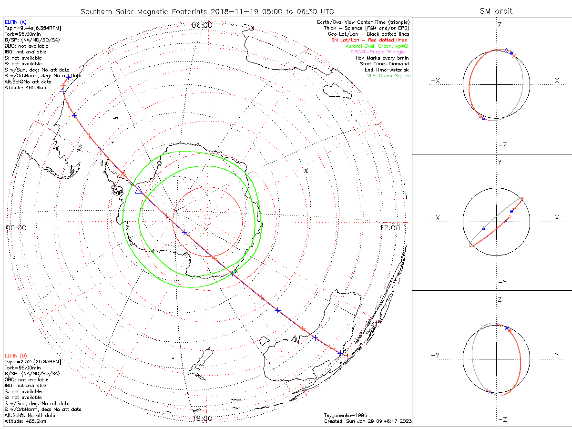Click the blue triangle on the footprint map
The width and height of the screenshot is (572, 429).
click(139, 190)
